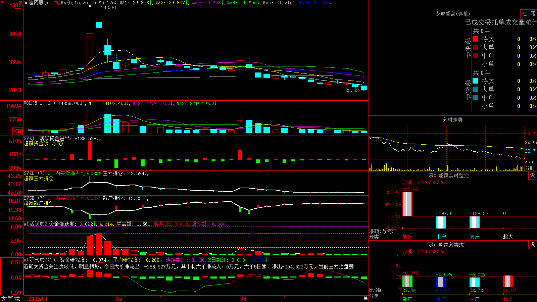Click the 散户 ratio bar showing 27.34
Screen dimensions: 537x302
pos(407,282)
